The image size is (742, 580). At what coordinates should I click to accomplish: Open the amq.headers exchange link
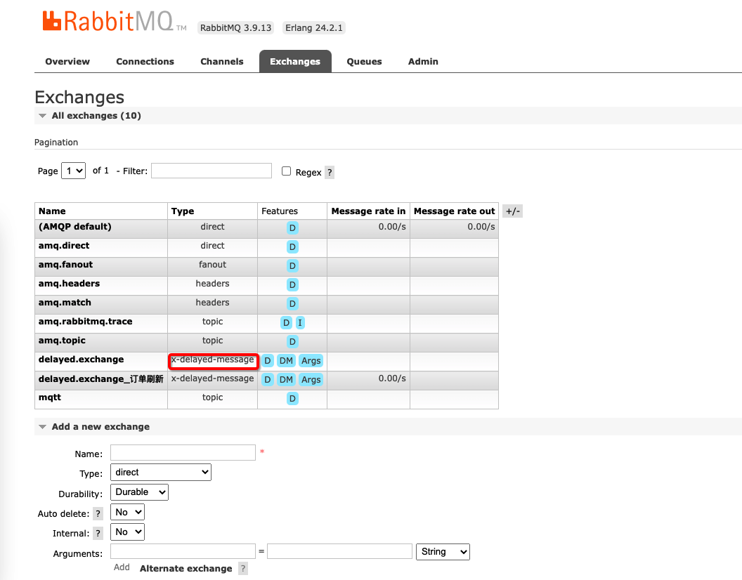69,284
